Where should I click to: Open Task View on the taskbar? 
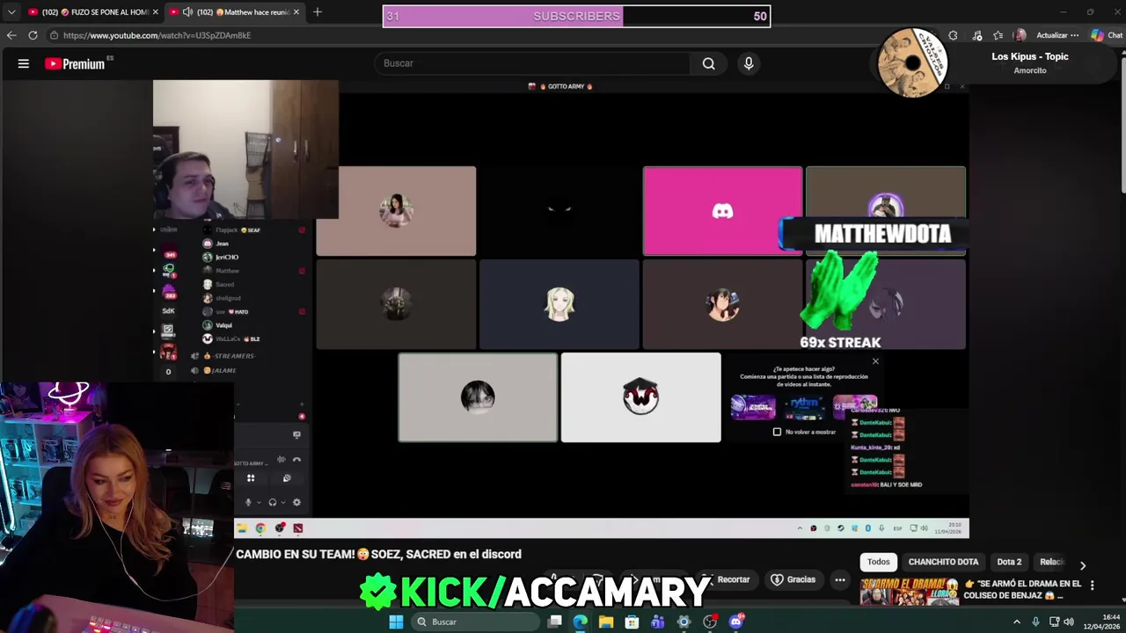555,622
